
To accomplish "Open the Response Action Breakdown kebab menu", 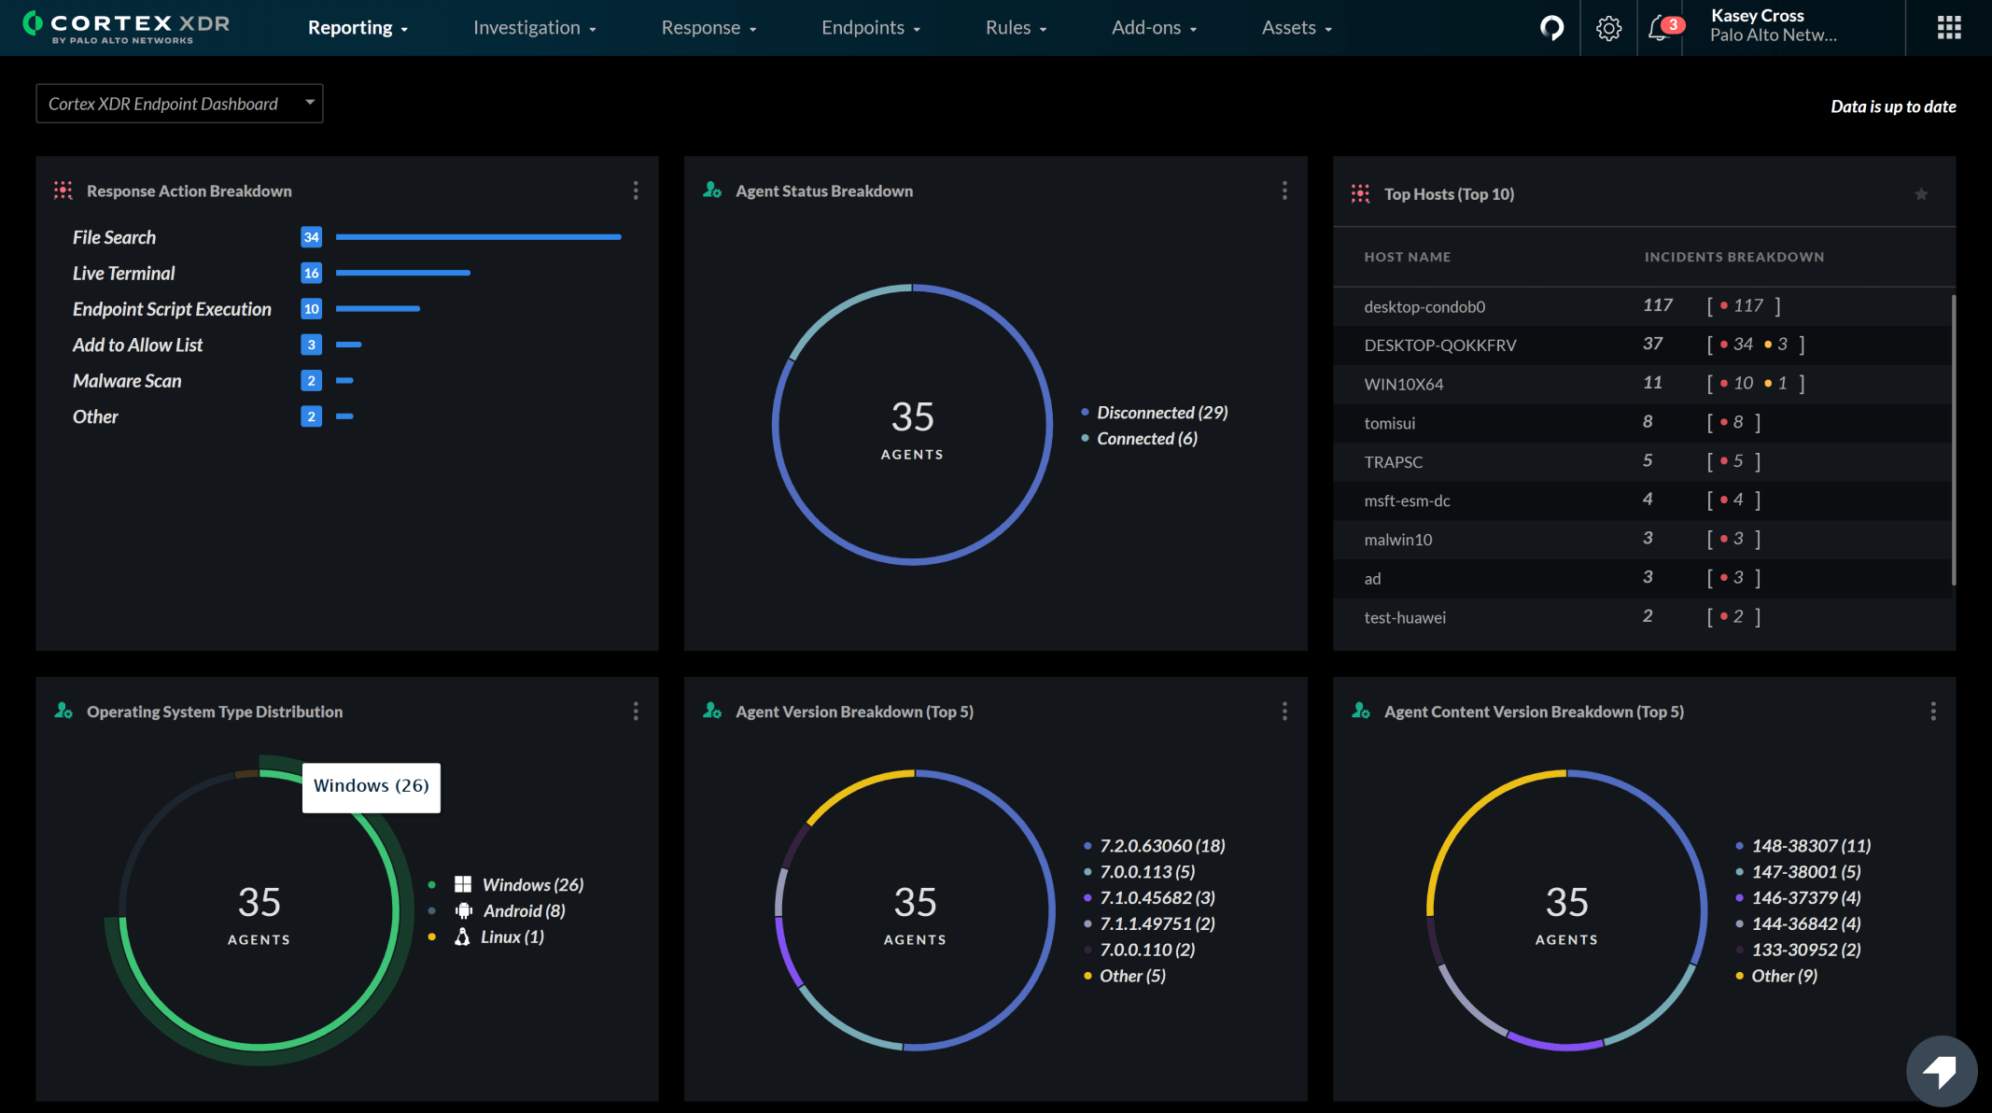I will [636, 190].
